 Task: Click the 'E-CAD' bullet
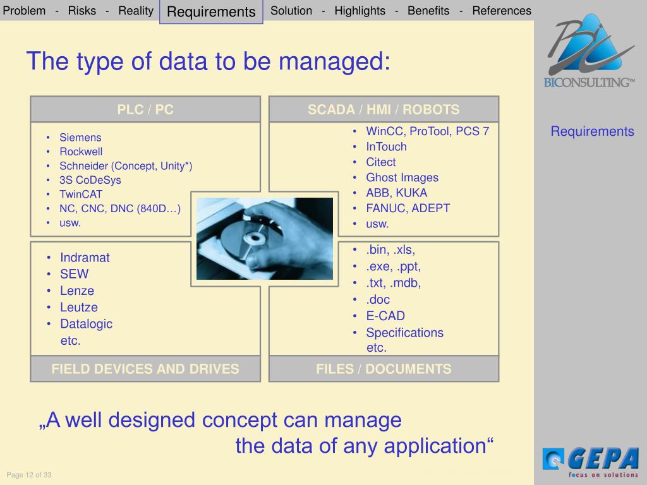(x=385, y=316)
